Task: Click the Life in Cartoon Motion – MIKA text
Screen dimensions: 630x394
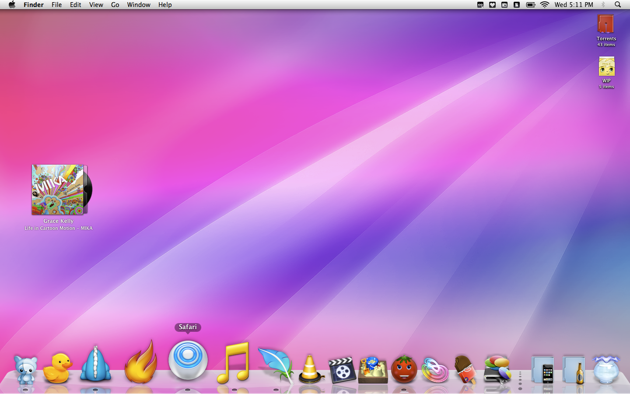Action: (x=59, y=228)
